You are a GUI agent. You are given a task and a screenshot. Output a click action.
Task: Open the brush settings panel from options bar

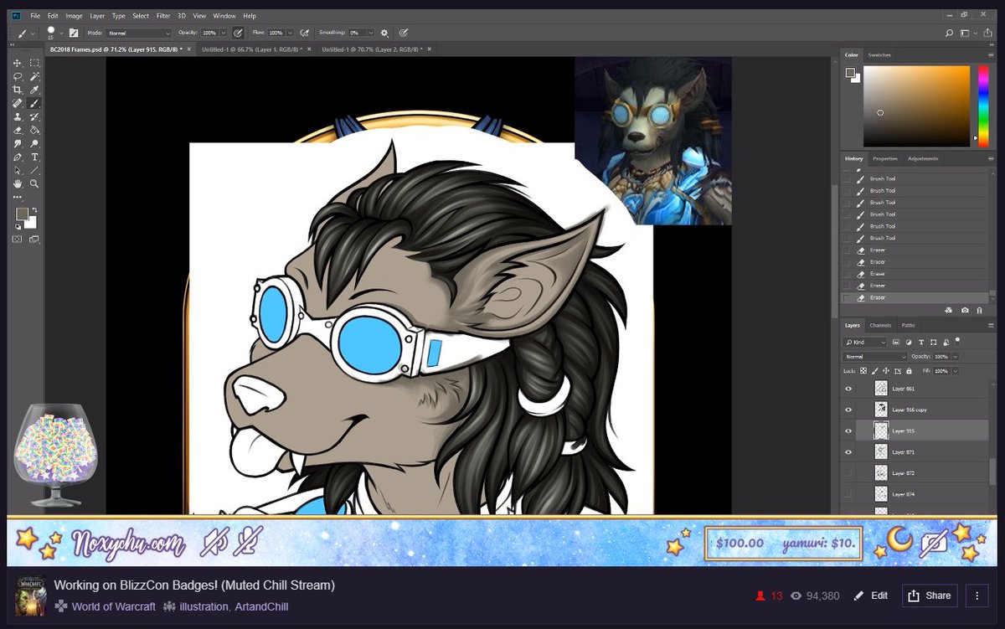click(74, 33)
